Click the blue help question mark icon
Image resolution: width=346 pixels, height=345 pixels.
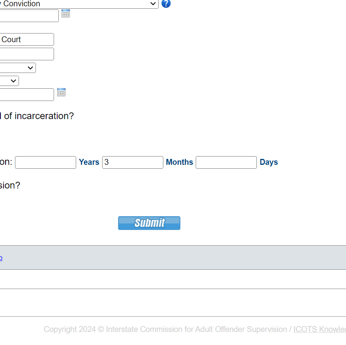[x=166, y=4]
